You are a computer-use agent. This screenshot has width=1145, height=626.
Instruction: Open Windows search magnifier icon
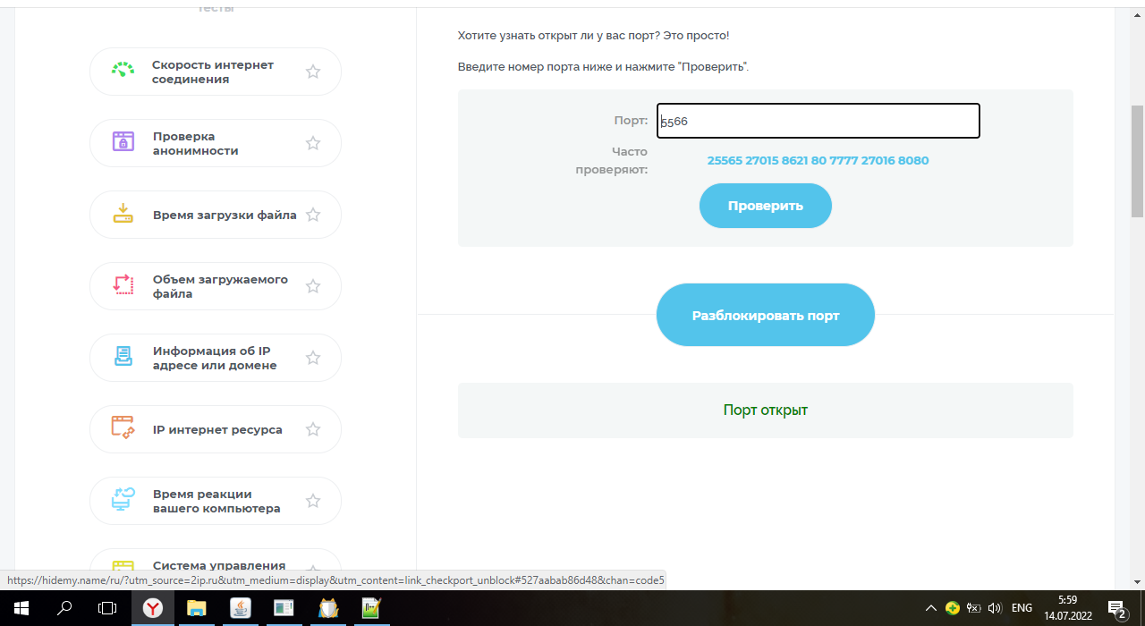click(64, 608)
